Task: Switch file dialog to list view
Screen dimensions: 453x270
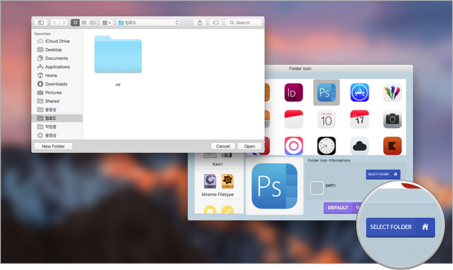Action: tap(84, 22)
